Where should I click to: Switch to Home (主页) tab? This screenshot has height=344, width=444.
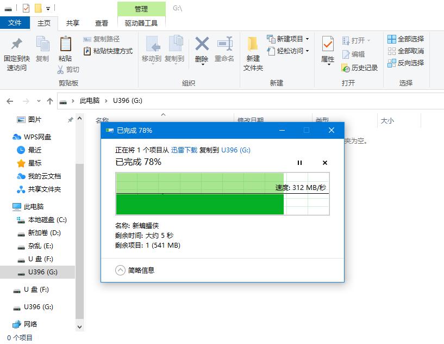click(x=44, y=23)
